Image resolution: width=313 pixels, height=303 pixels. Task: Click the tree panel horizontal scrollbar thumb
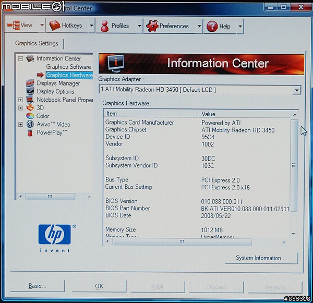pyautogui.click(x=50, y=197)
